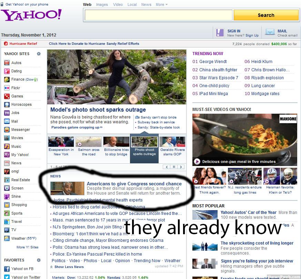Select the omg! icon in sidebar

point(7,172)
